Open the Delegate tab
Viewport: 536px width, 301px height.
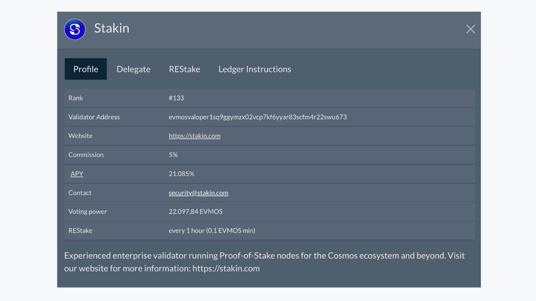pyautogui.click(x=133, y=69)
